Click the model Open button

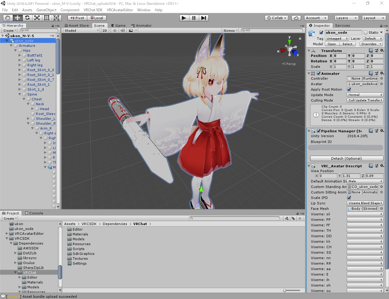(x=332, y=44)
